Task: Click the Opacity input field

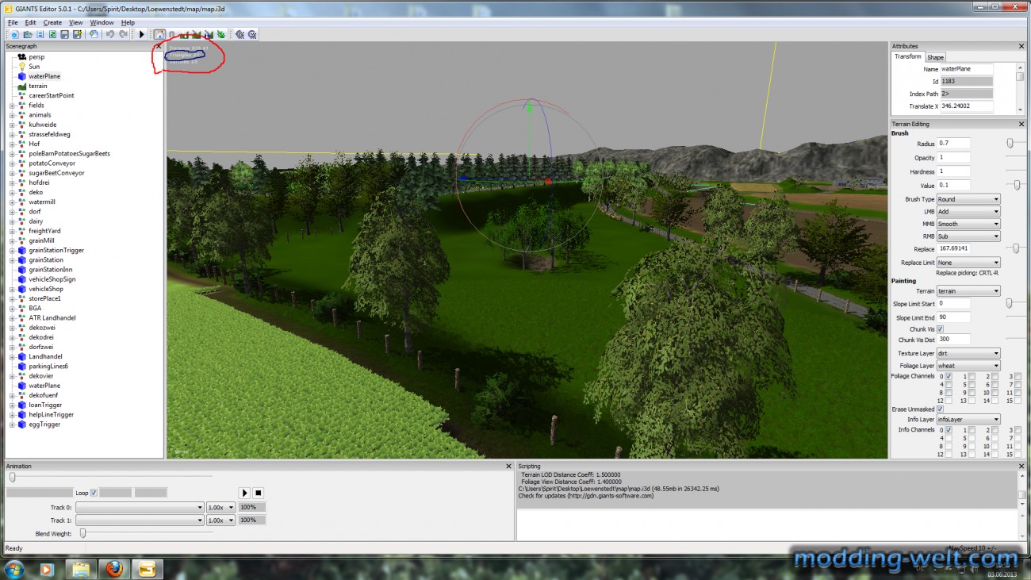Action: pos(953,158)
